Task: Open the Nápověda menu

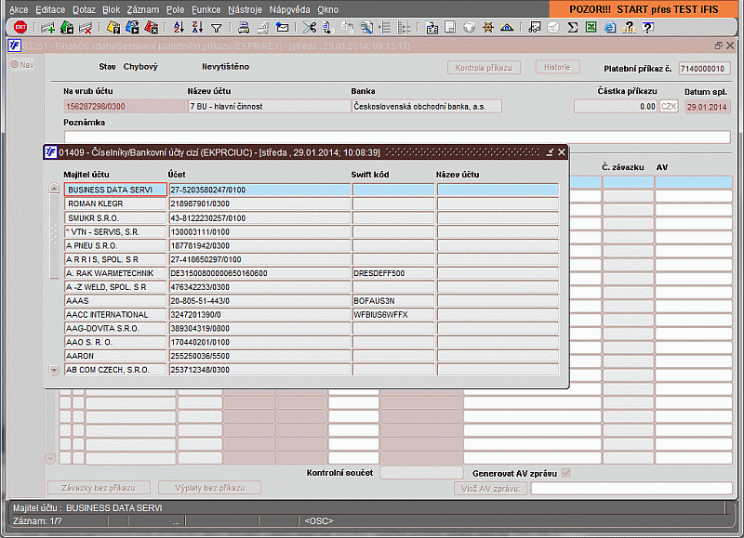Action: [x=289, y=9]
